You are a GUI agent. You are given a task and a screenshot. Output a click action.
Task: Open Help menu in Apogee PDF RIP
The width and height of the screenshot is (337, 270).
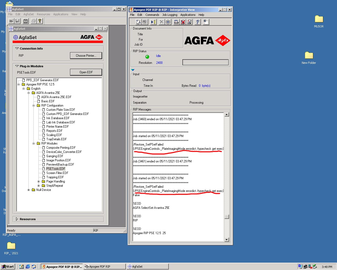click(201, 15)
